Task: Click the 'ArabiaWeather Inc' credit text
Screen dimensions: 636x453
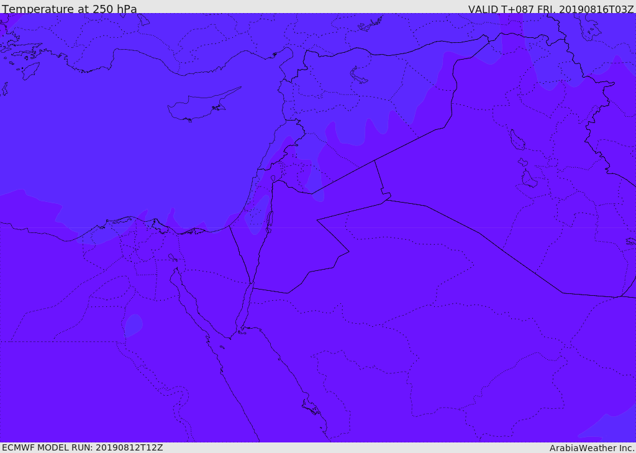Action: (x=592, y=448)
